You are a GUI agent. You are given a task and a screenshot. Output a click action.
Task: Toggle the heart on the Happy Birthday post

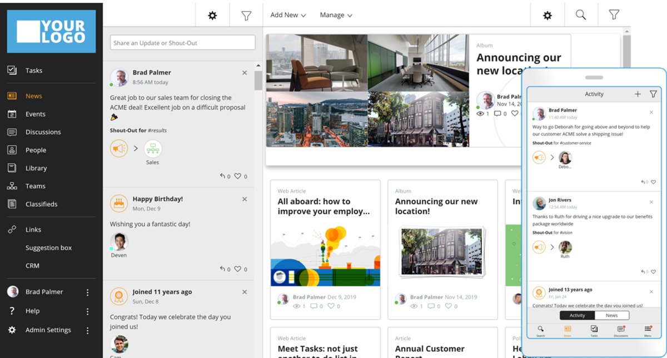click(x=239, y=268)
